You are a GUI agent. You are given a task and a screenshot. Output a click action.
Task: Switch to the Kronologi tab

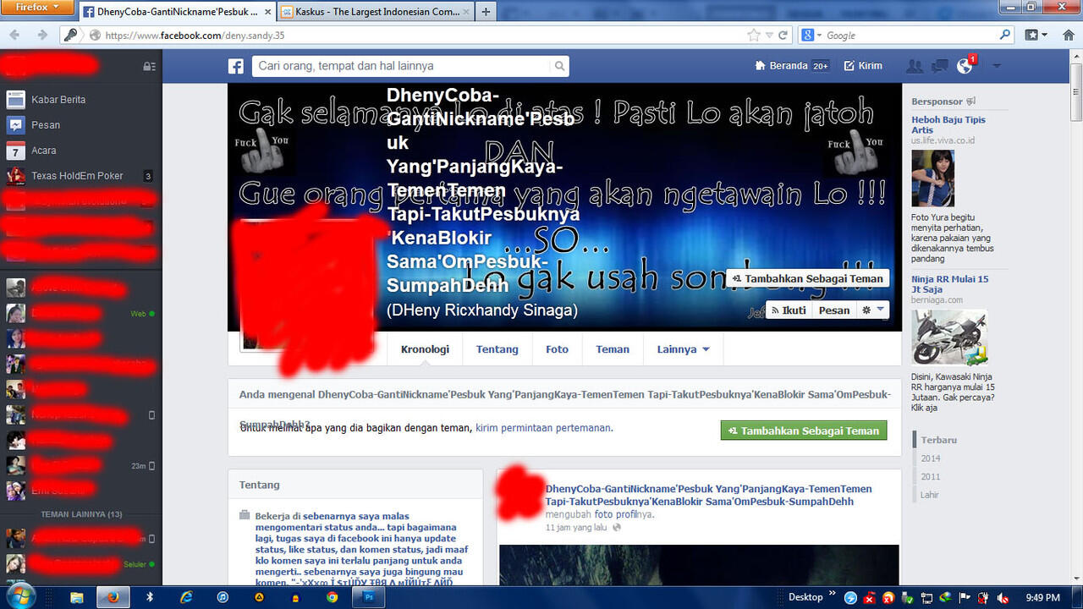(425, 349)
